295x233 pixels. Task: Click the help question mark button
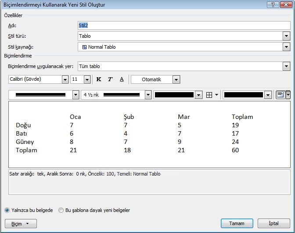pos(273,4)
